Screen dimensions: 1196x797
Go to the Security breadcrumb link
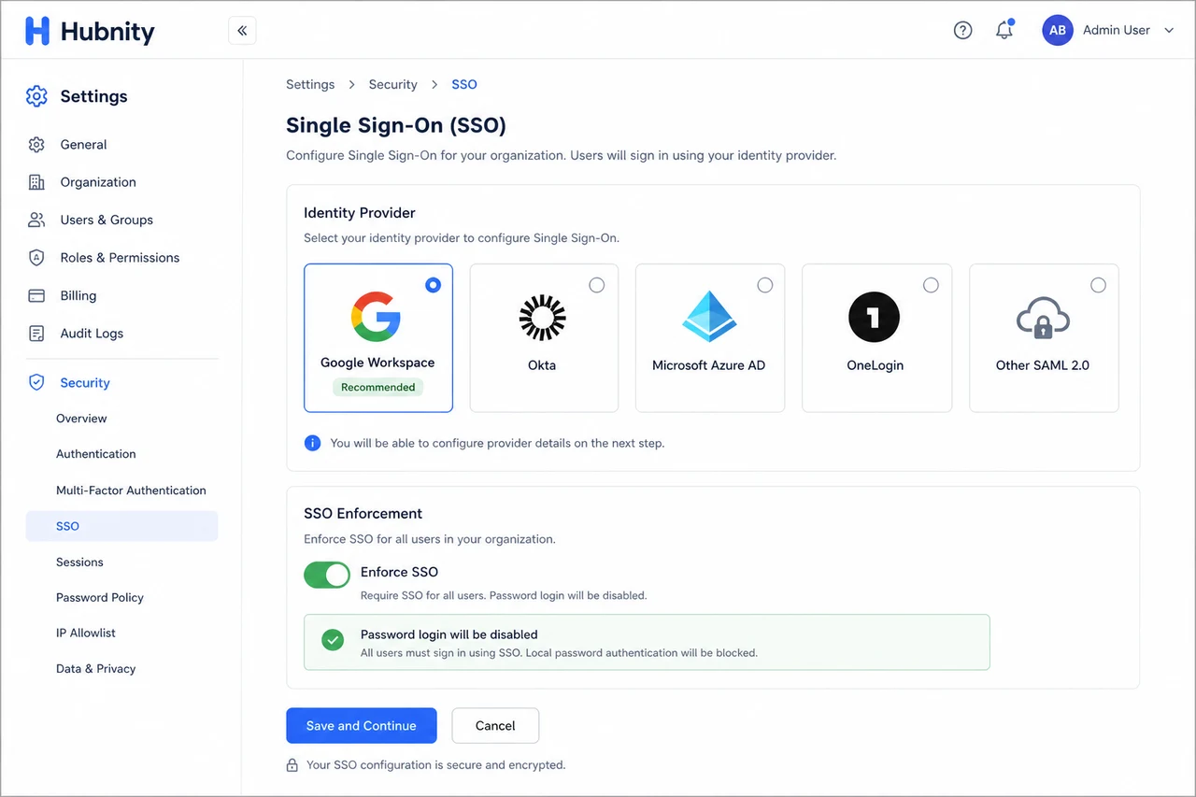[392, 84]
